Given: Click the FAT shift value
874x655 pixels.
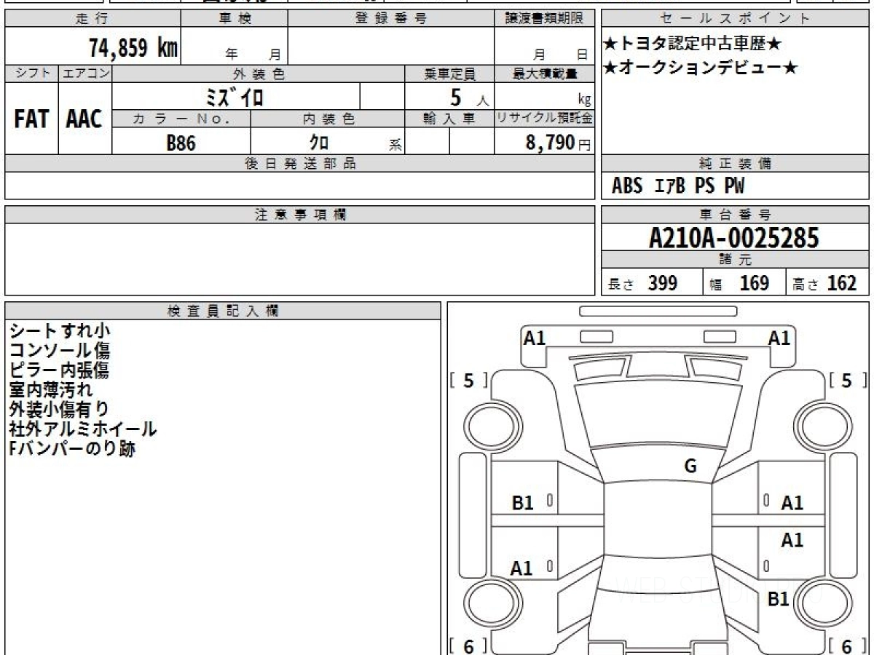Looking at the screenshot, I should click(x=31, y=119).
